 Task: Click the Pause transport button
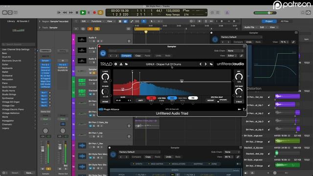(89, 13)
